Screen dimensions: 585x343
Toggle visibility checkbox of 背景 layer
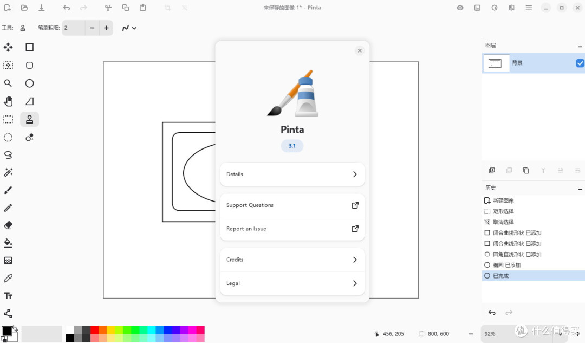(580, 63)
